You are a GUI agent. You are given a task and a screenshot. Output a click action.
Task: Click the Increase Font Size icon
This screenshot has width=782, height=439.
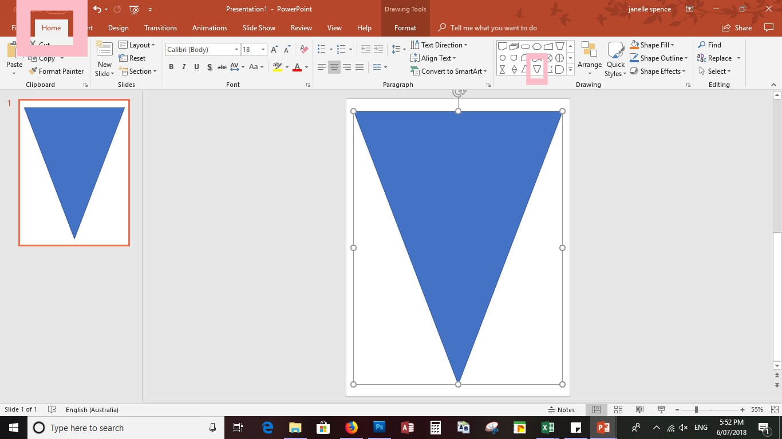(274, 49)
